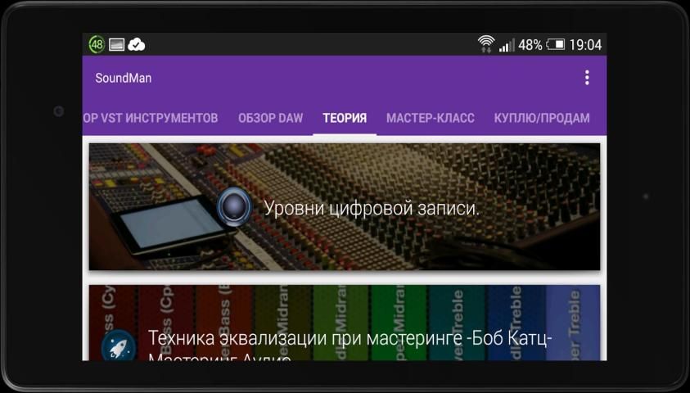Screen dimensions: 690x393
Task: Tap the green 48 battery circle icon
Action: tap(97, 45)
